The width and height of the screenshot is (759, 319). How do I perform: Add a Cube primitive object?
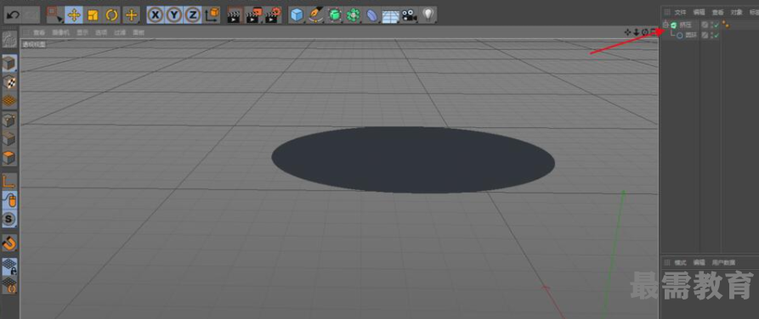point(297,15)
